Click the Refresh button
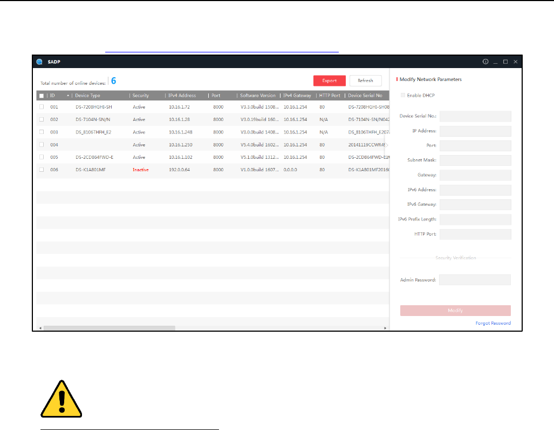554x430 pixels. point(365,80)
